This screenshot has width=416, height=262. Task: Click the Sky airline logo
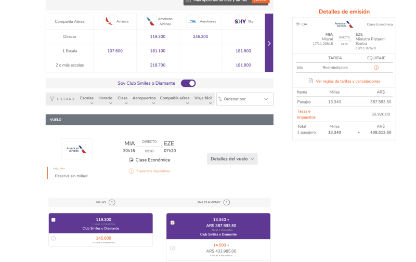[240, 21]
